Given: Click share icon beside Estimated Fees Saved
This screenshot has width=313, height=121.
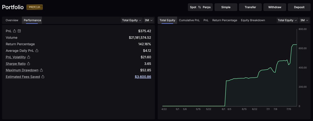Looking at the screenshot, I should click(43, 77).
